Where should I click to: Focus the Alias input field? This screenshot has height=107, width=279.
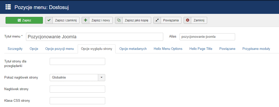207,37
